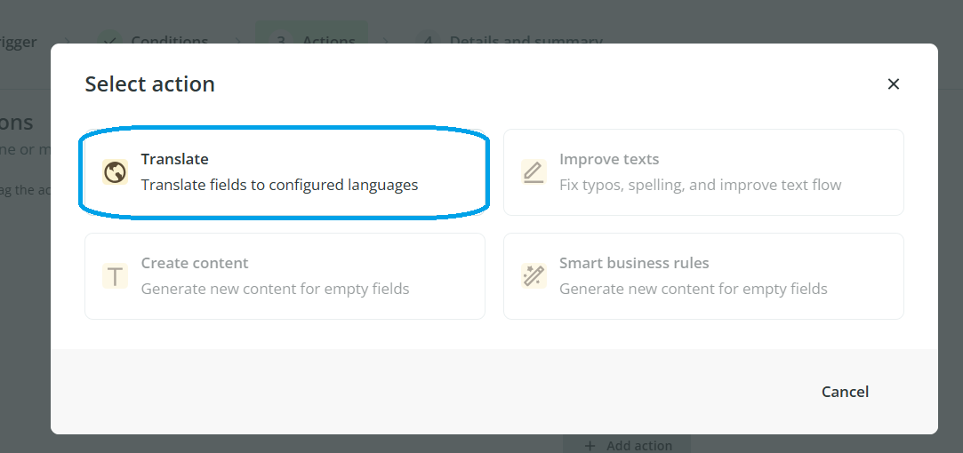The width and height of the screenshot is (963, 453).
Task: Click the step 4 number badge
Action: pos(428,42)
